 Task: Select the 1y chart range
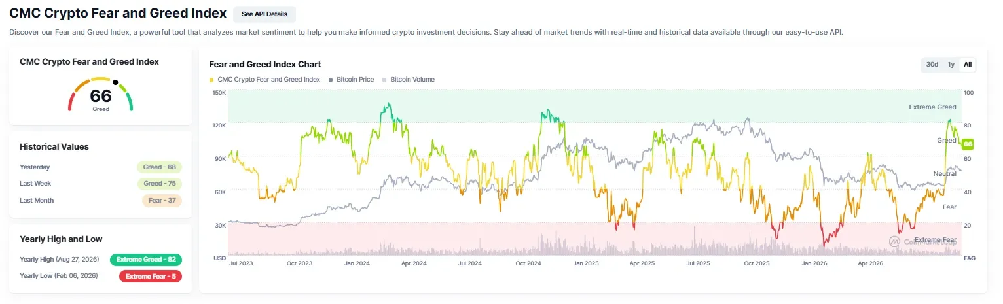(x=951, y=65)
